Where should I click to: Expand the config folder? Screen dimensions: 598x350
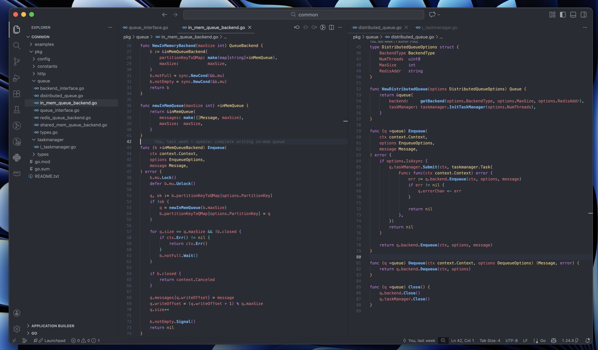click(x=44, y=59)
